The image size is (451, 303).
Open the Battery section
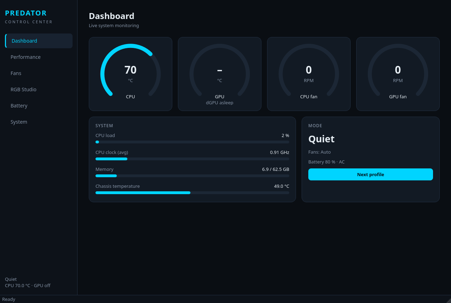[39, 106]
